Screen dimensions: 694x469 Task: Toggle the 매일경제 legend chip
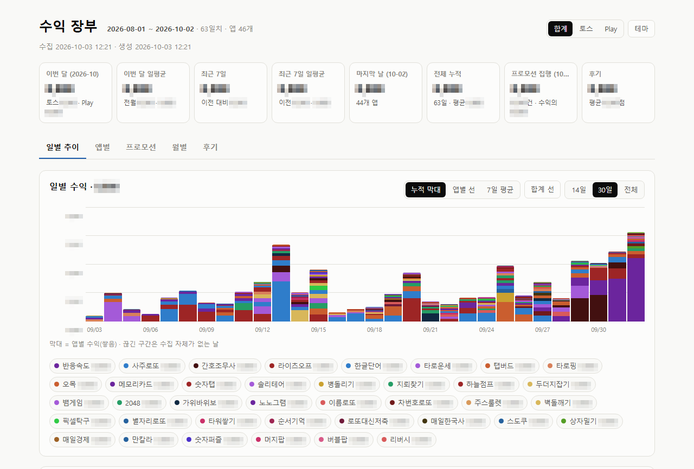[82, 440]
